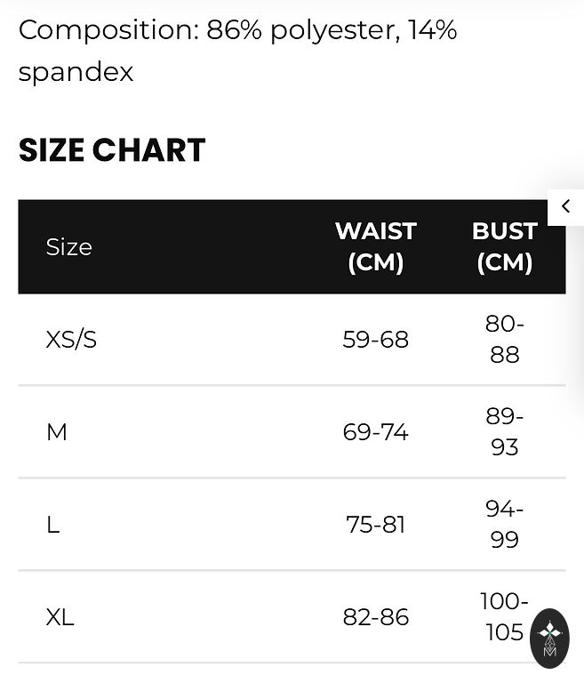Select the M size row label
Image resolution: width=584 pixels, height=683 pixels.
click(x=57, y=432)
